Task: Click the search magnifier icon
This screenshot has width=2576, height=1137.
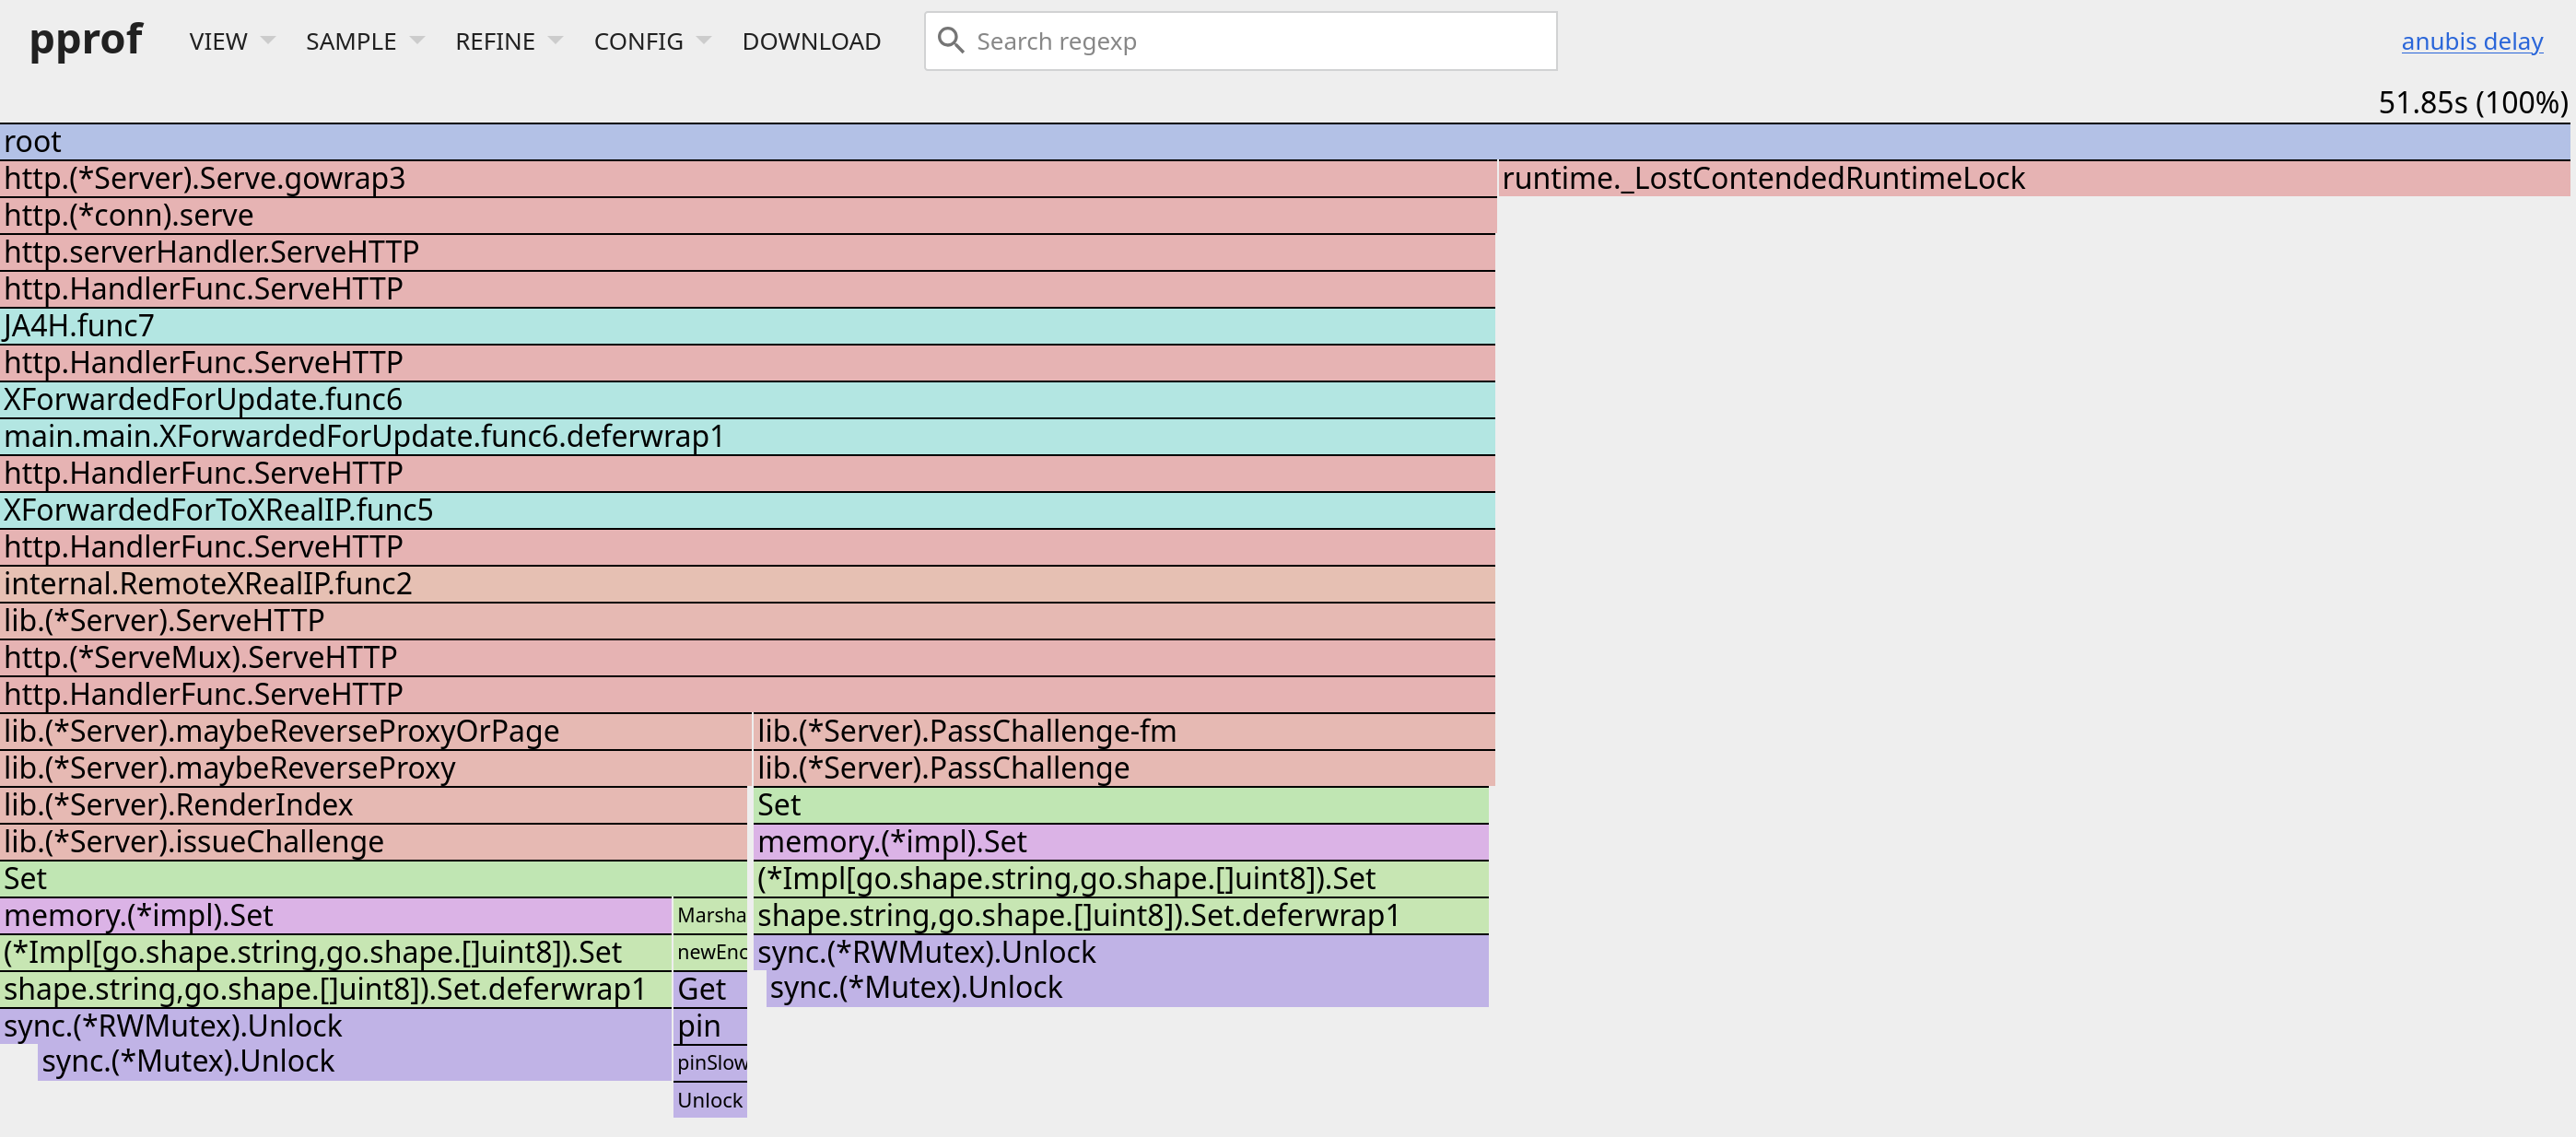Action: click(x=951, y=40)
